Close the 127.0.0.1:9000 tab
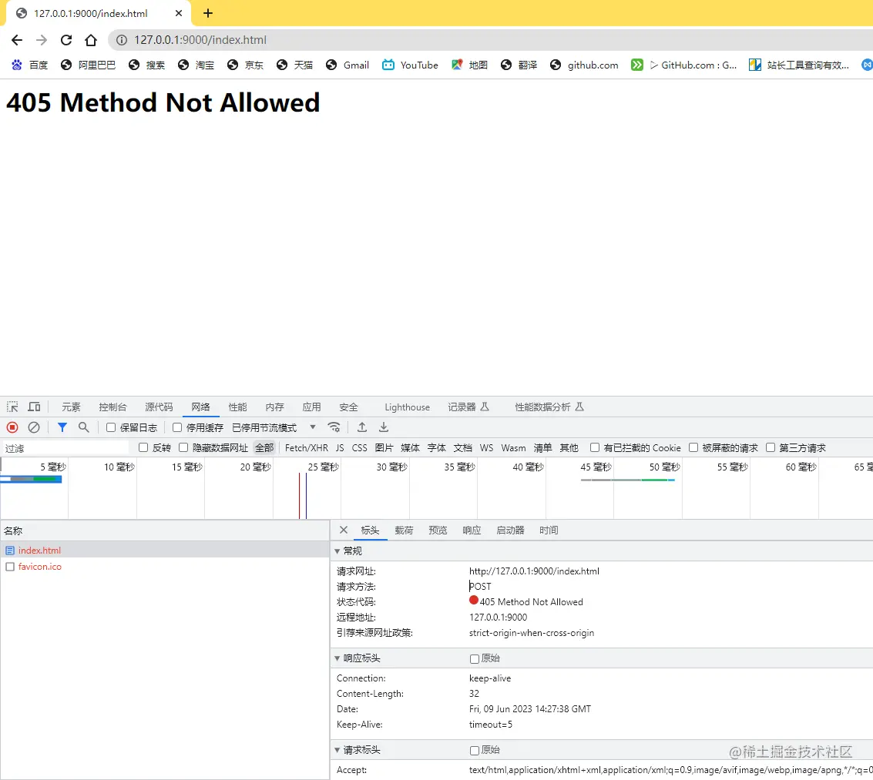Screen dimensions: 873x780 (179, 13)
